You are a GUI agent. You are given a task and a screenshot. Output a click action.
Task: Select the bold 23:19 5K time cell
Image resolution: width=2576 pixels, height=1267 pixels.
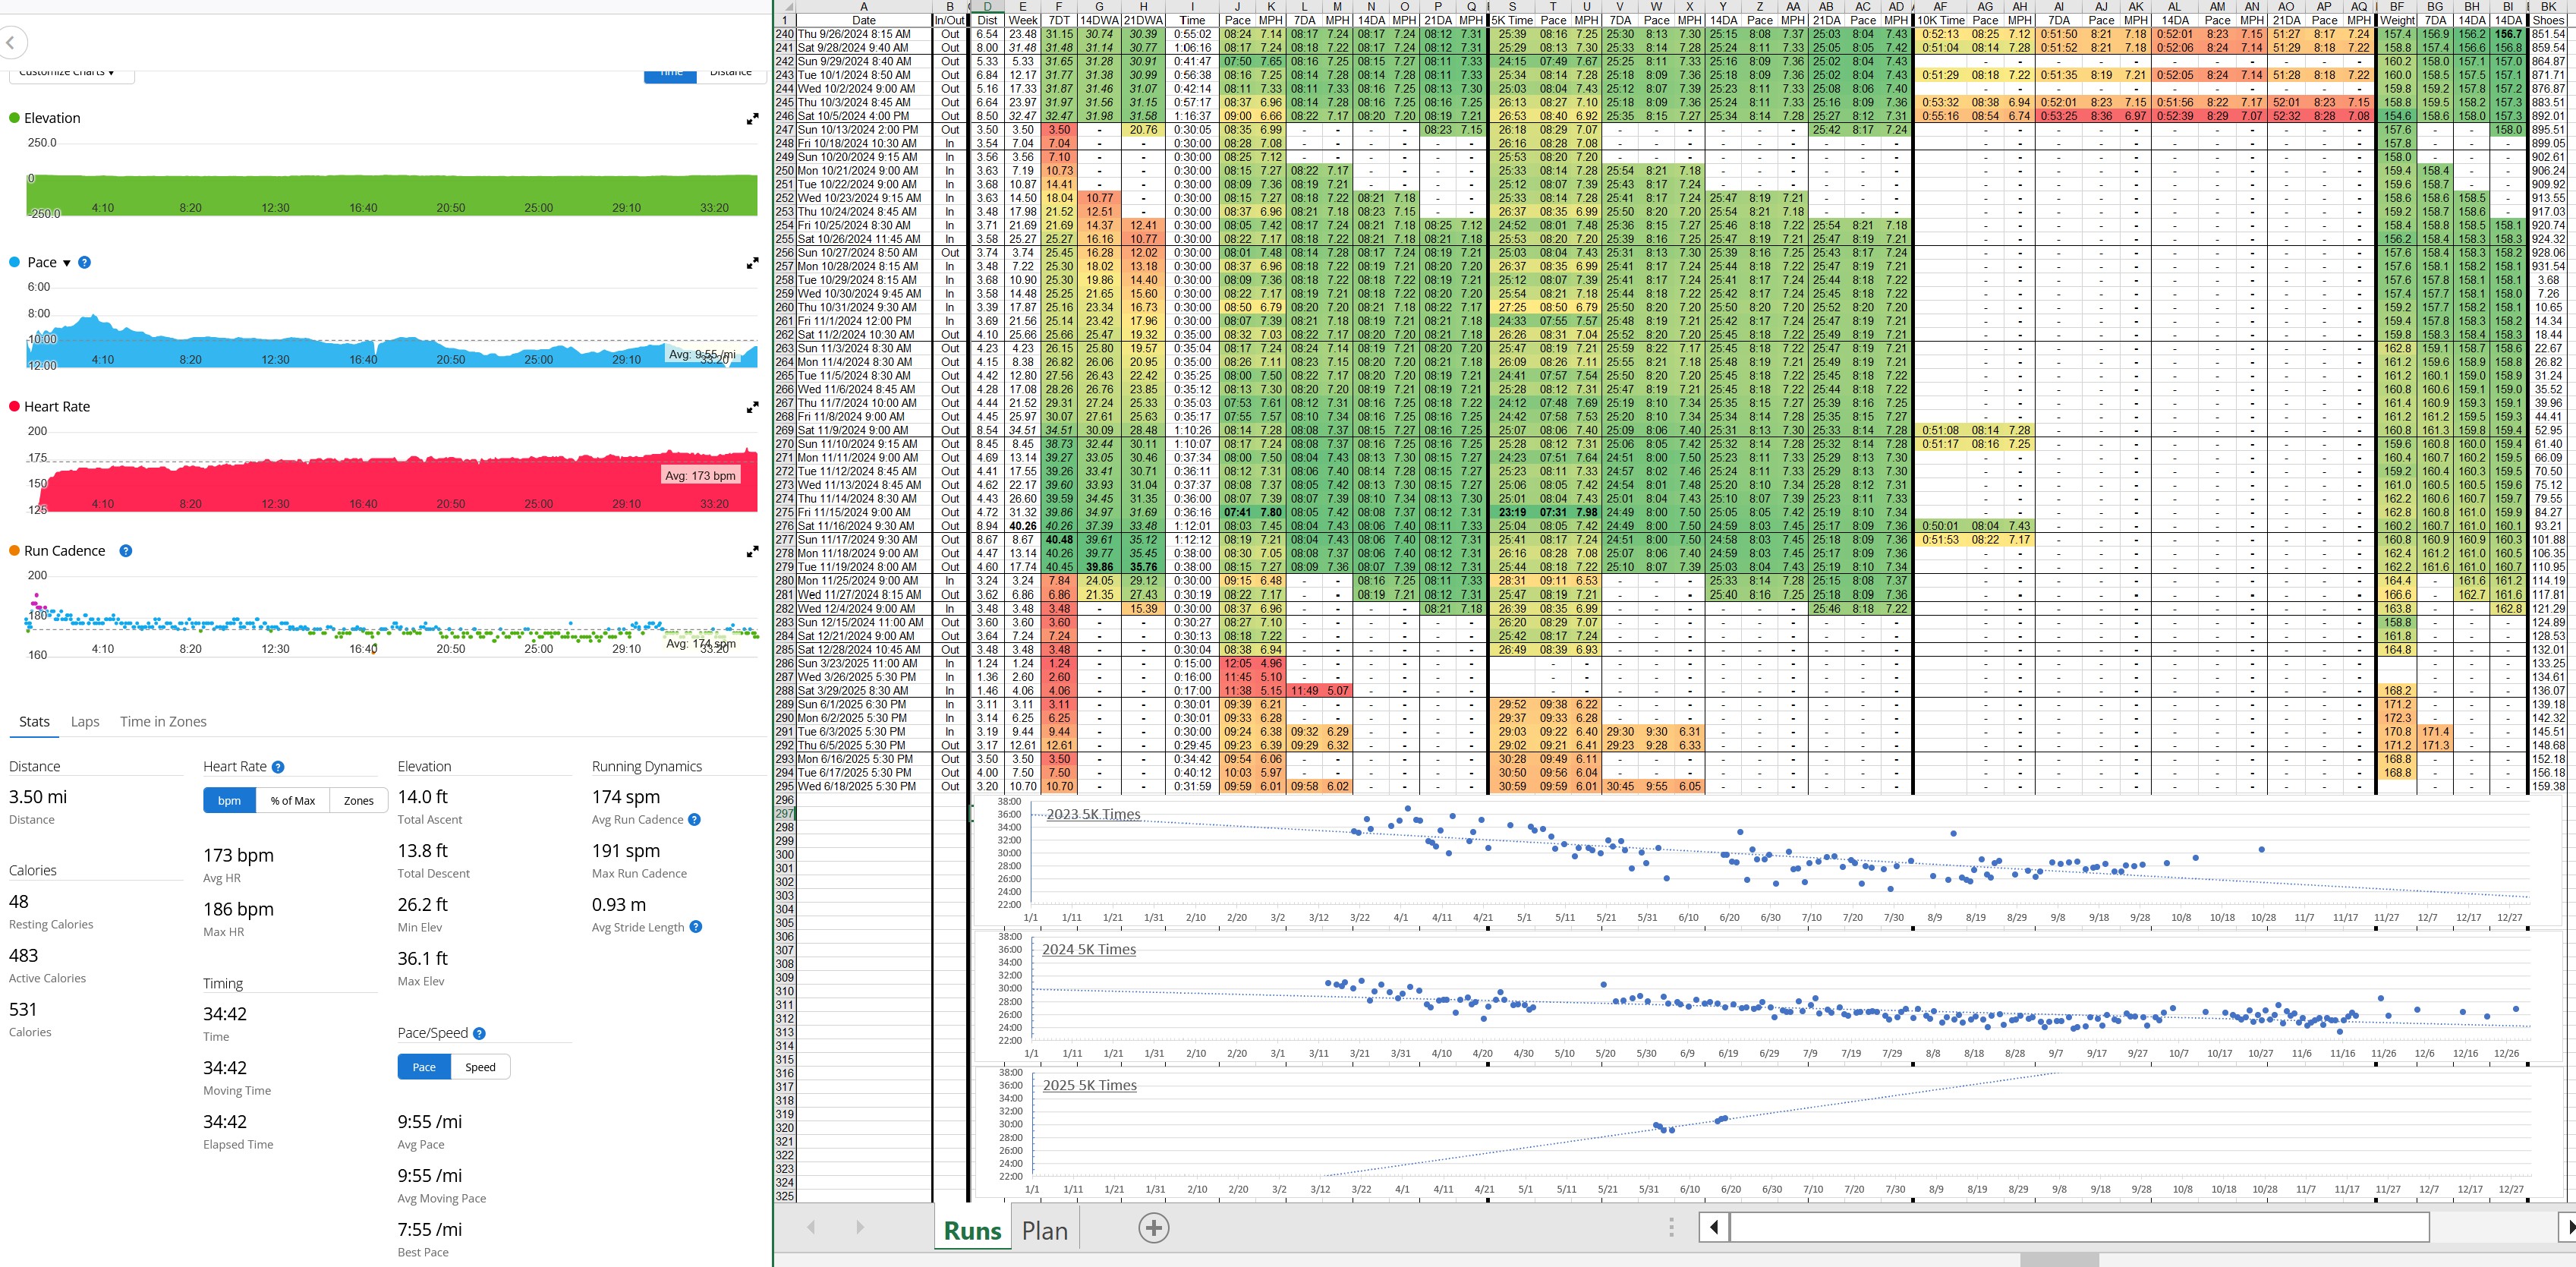pos(1512,512)
